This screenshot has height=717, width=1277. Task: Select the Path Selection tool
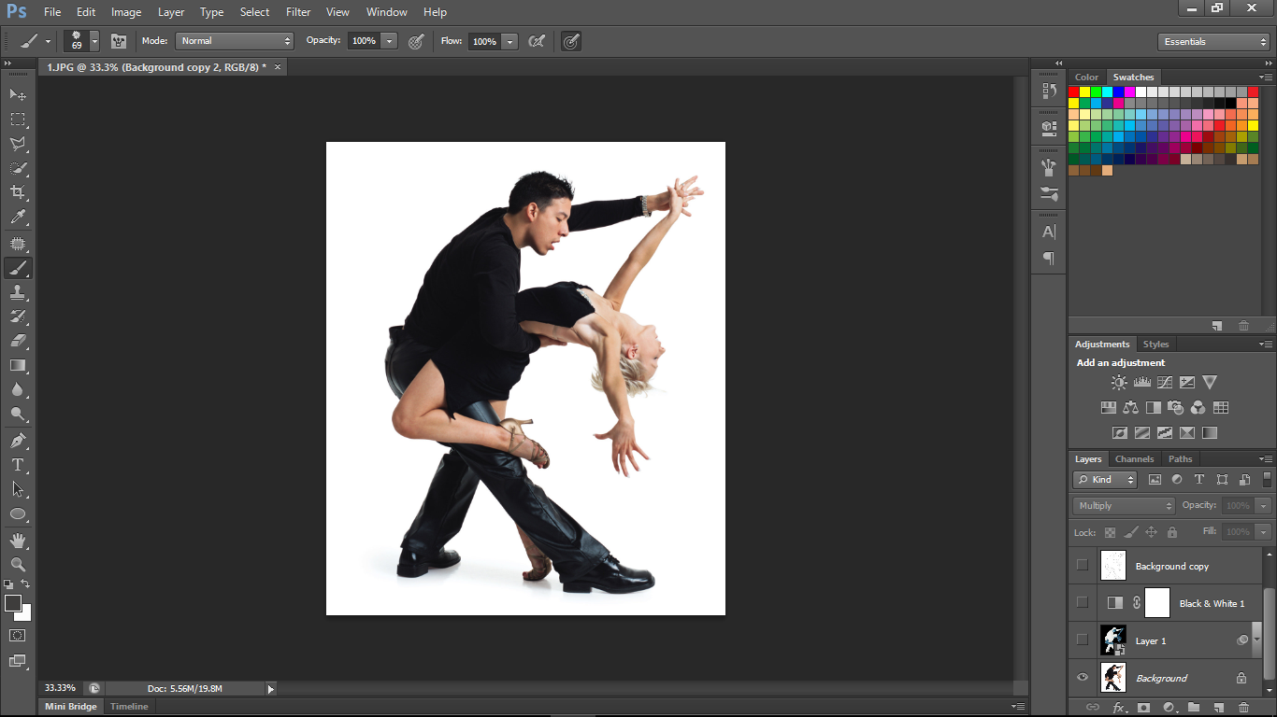18,488
